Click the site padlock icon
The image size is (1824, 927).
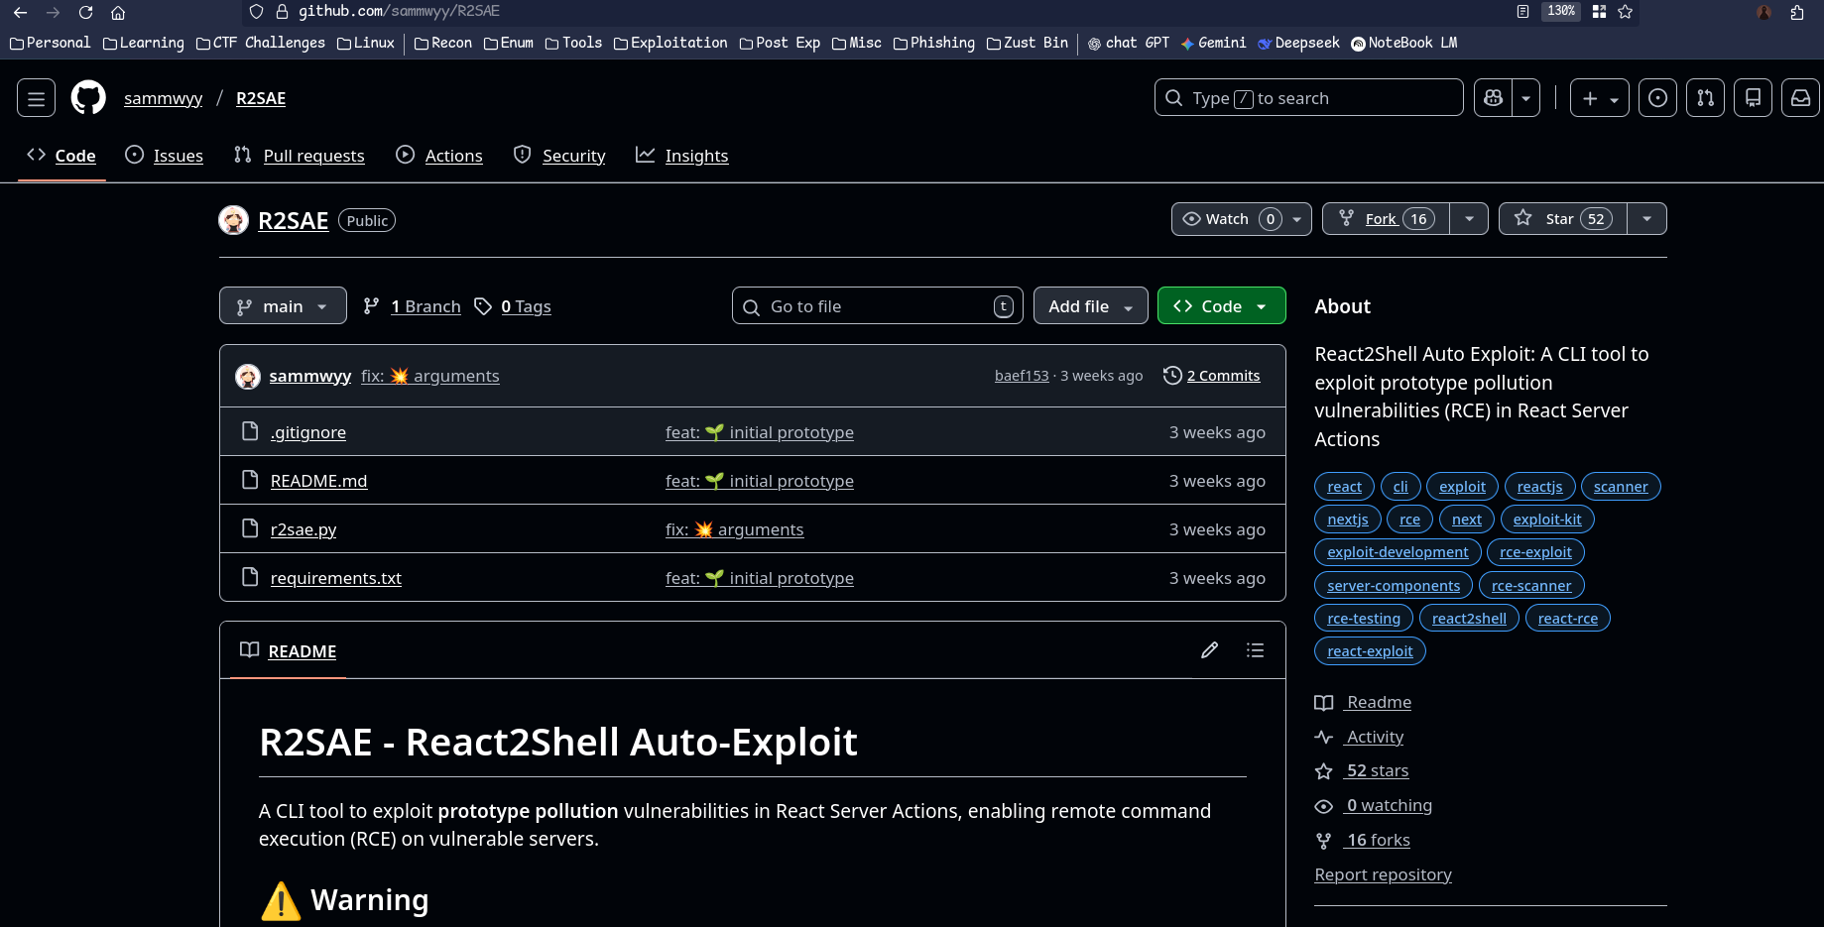point(282,11)
